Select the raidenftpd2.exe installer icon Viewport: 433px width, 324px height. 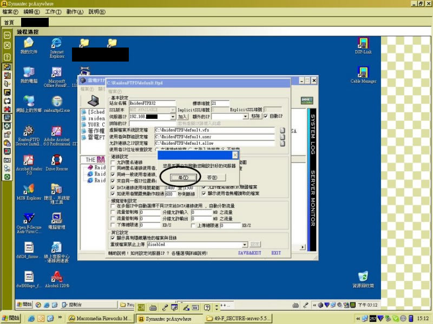coord(57,104)
